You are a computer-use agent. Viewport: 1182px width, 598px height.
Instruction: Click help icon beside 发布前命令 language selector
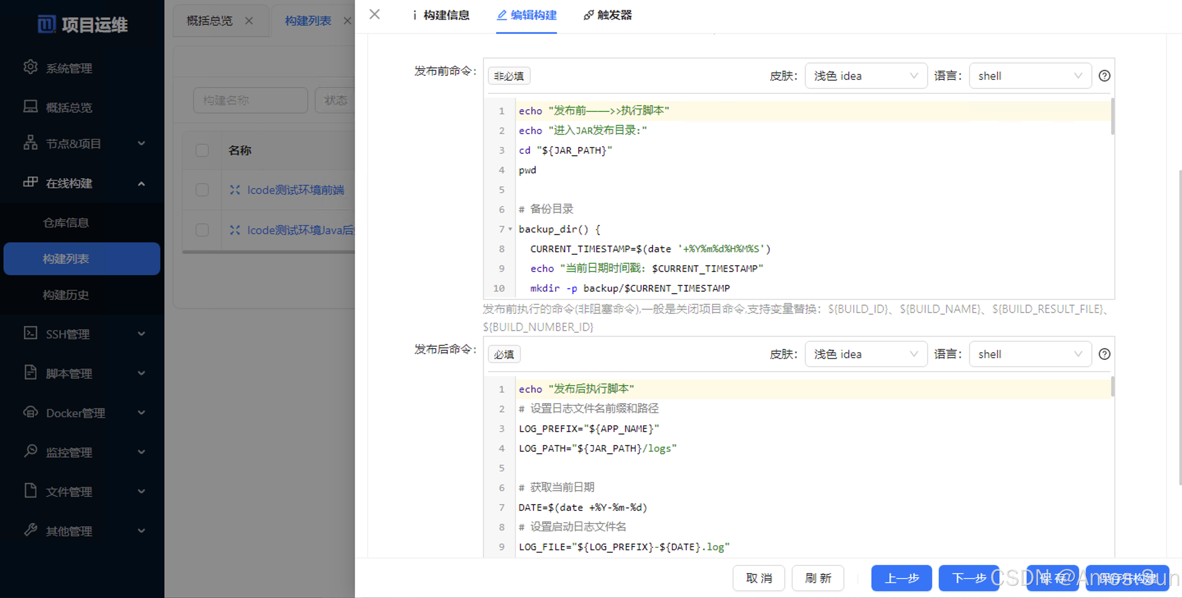(x=1104, y=76)
